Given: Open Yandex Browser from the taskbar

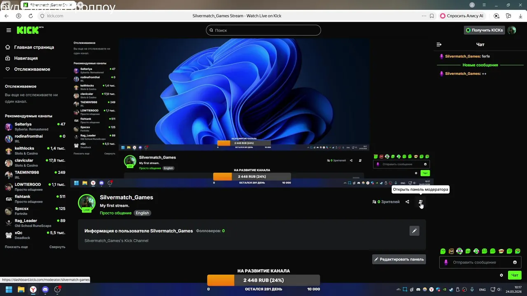Looking at the screenshot, I should [x=33, y=289].
